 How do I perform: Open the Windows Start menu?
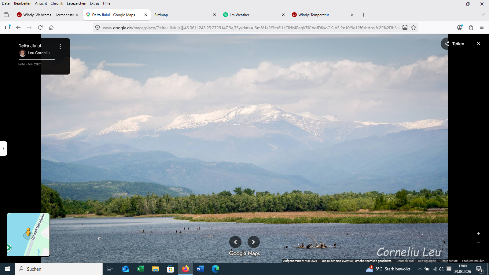tap(7, 269)
